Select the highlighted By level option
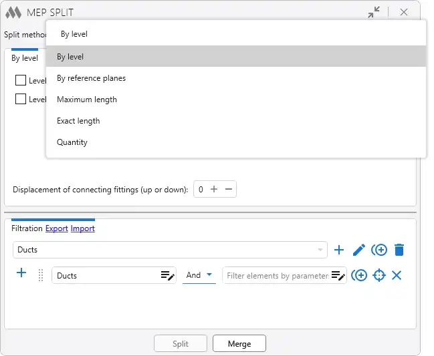Viewport: 434px width, 356px height. (x=236, y=56)
